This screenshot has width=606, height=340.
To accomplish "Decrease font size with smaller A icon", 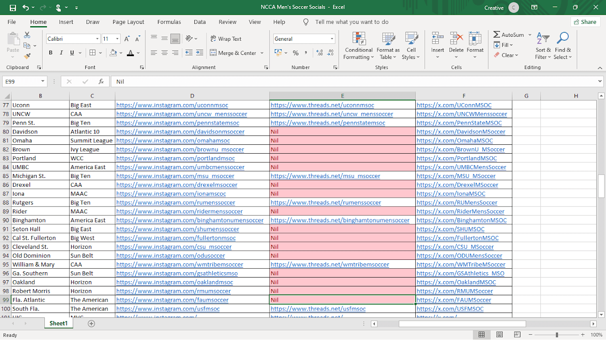I will click(x=137, y=39).
